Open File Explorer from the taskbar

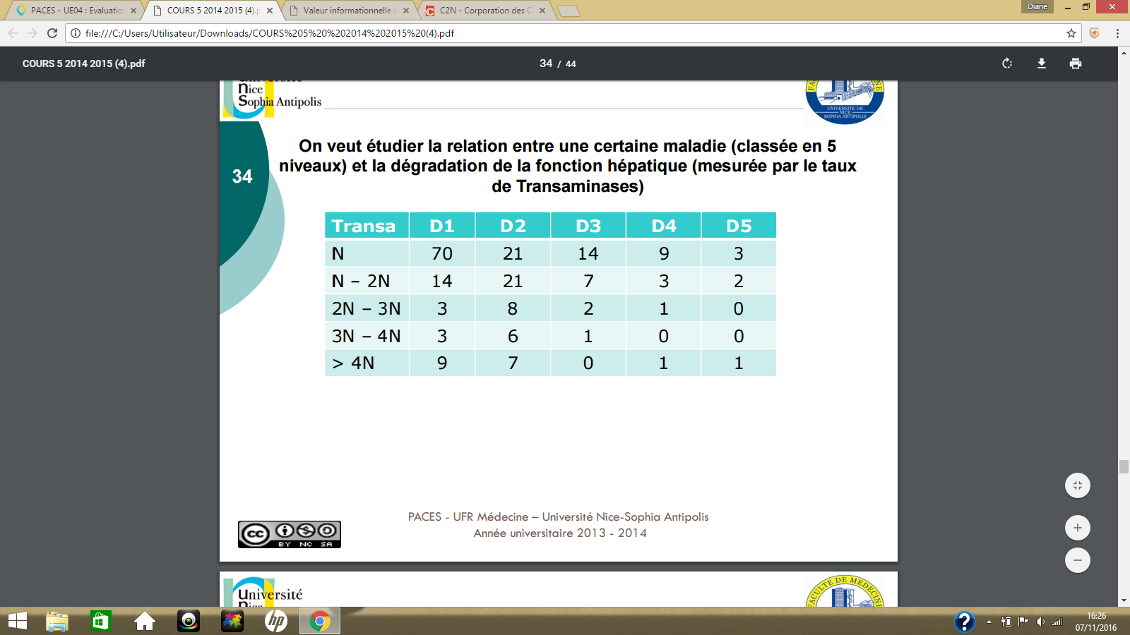coord(57,621)
